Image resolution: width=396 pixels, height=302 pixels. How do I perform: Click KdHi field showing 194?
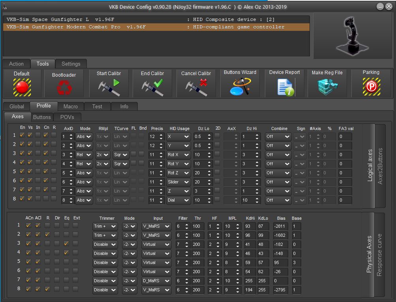pos(250,290)
